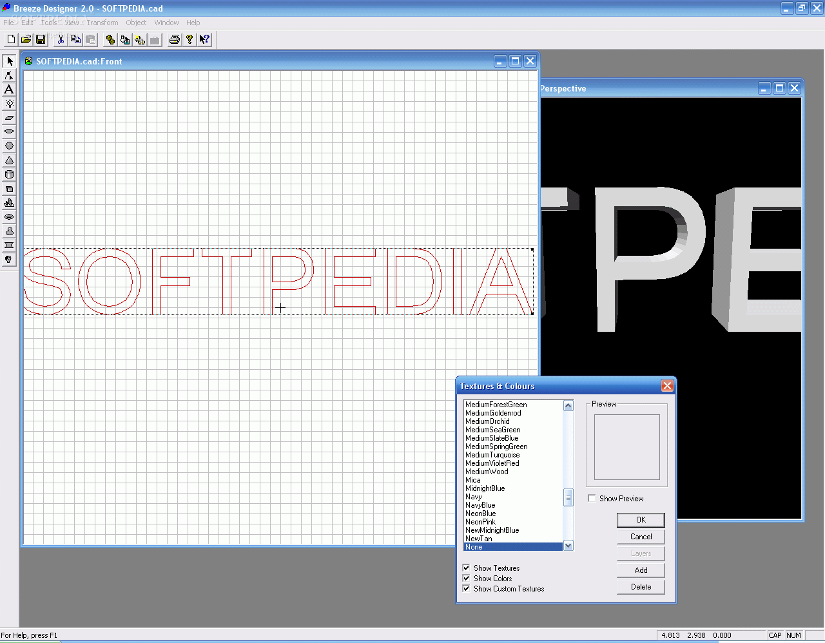Click the texture list scrollbar thumb
This screenshot has height=643, width=825.
click(568, 497)
